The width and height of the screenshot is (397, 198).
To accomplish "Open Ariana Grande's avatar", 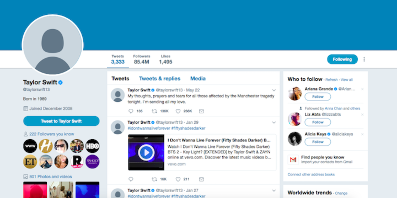I will [295, 93].
